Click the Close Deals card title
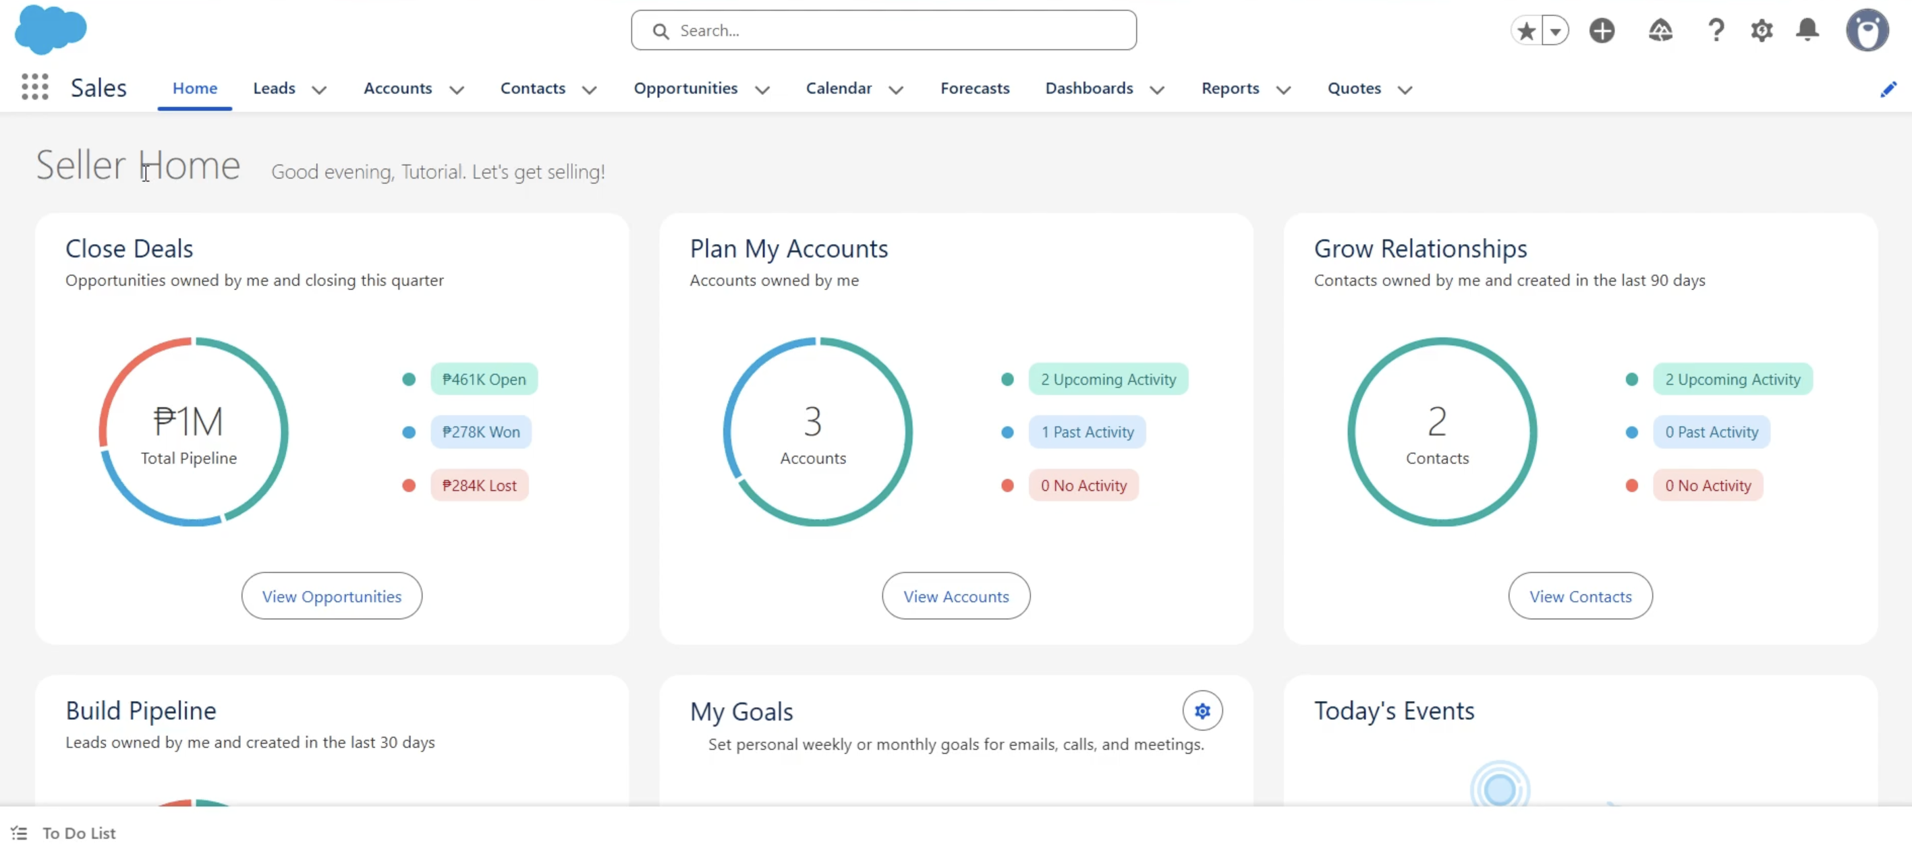Image resolution: width=1912 pixels, height=852 pixels. 129,249
